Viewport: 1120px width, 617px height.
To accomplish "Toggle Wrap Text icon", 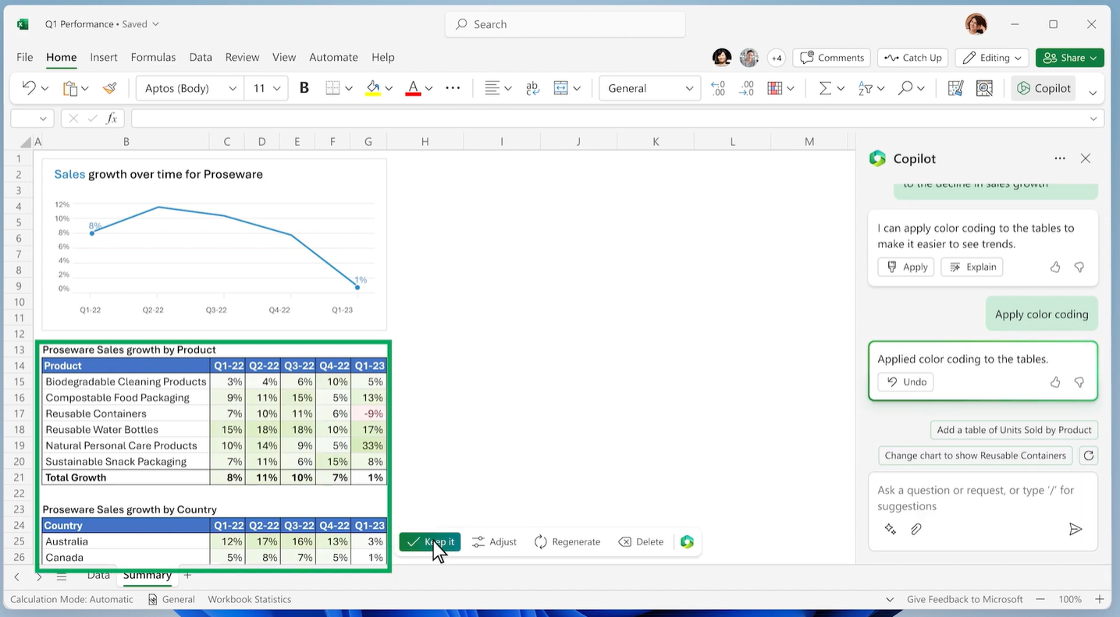I will click(x=533, y=88).
